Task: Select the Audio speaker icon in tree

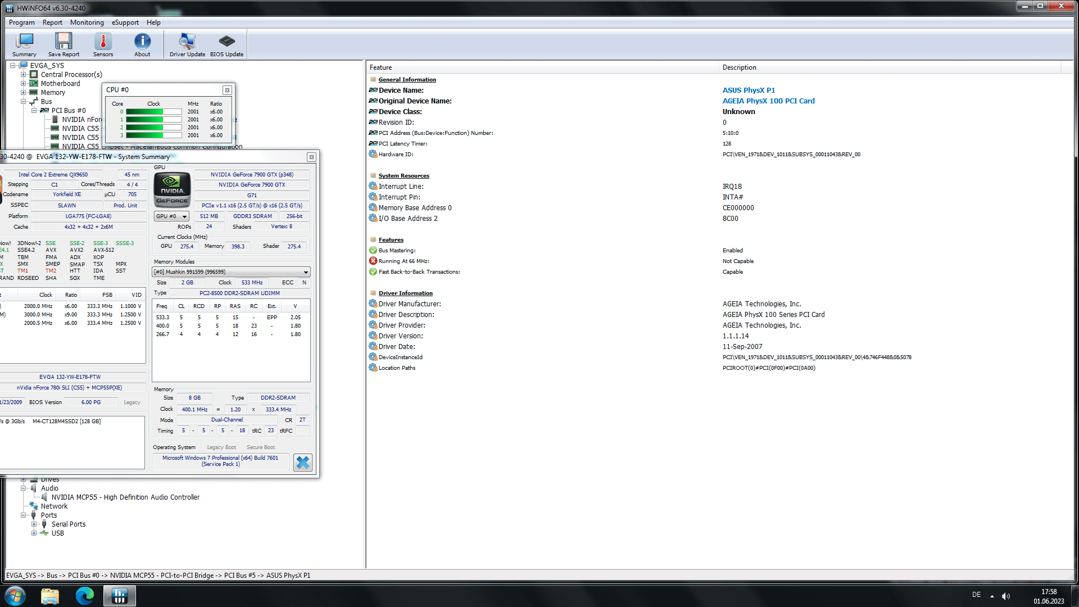Action: tap(34, 488)
